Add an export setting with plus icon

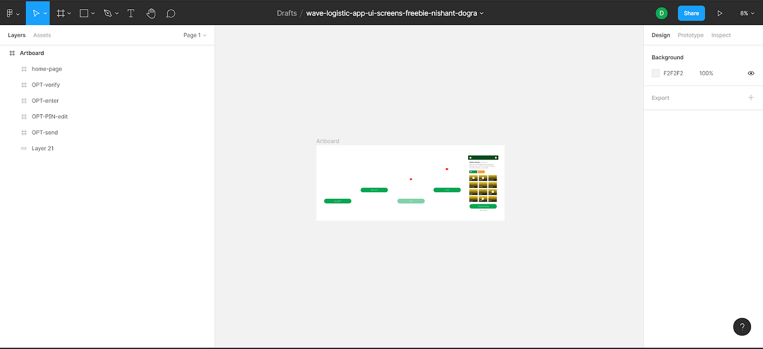coord(751,97)
